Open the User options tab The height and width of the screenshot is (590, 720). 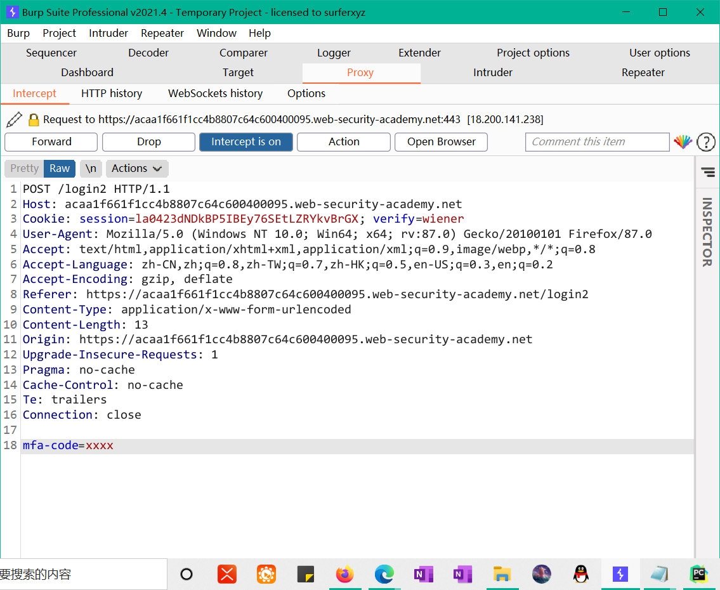[x=659, y=53]
